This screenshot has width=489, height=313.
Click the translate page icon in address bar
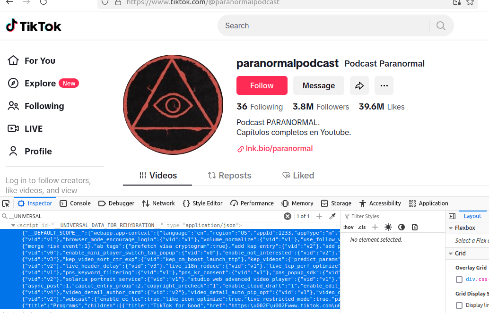(456, 2)
